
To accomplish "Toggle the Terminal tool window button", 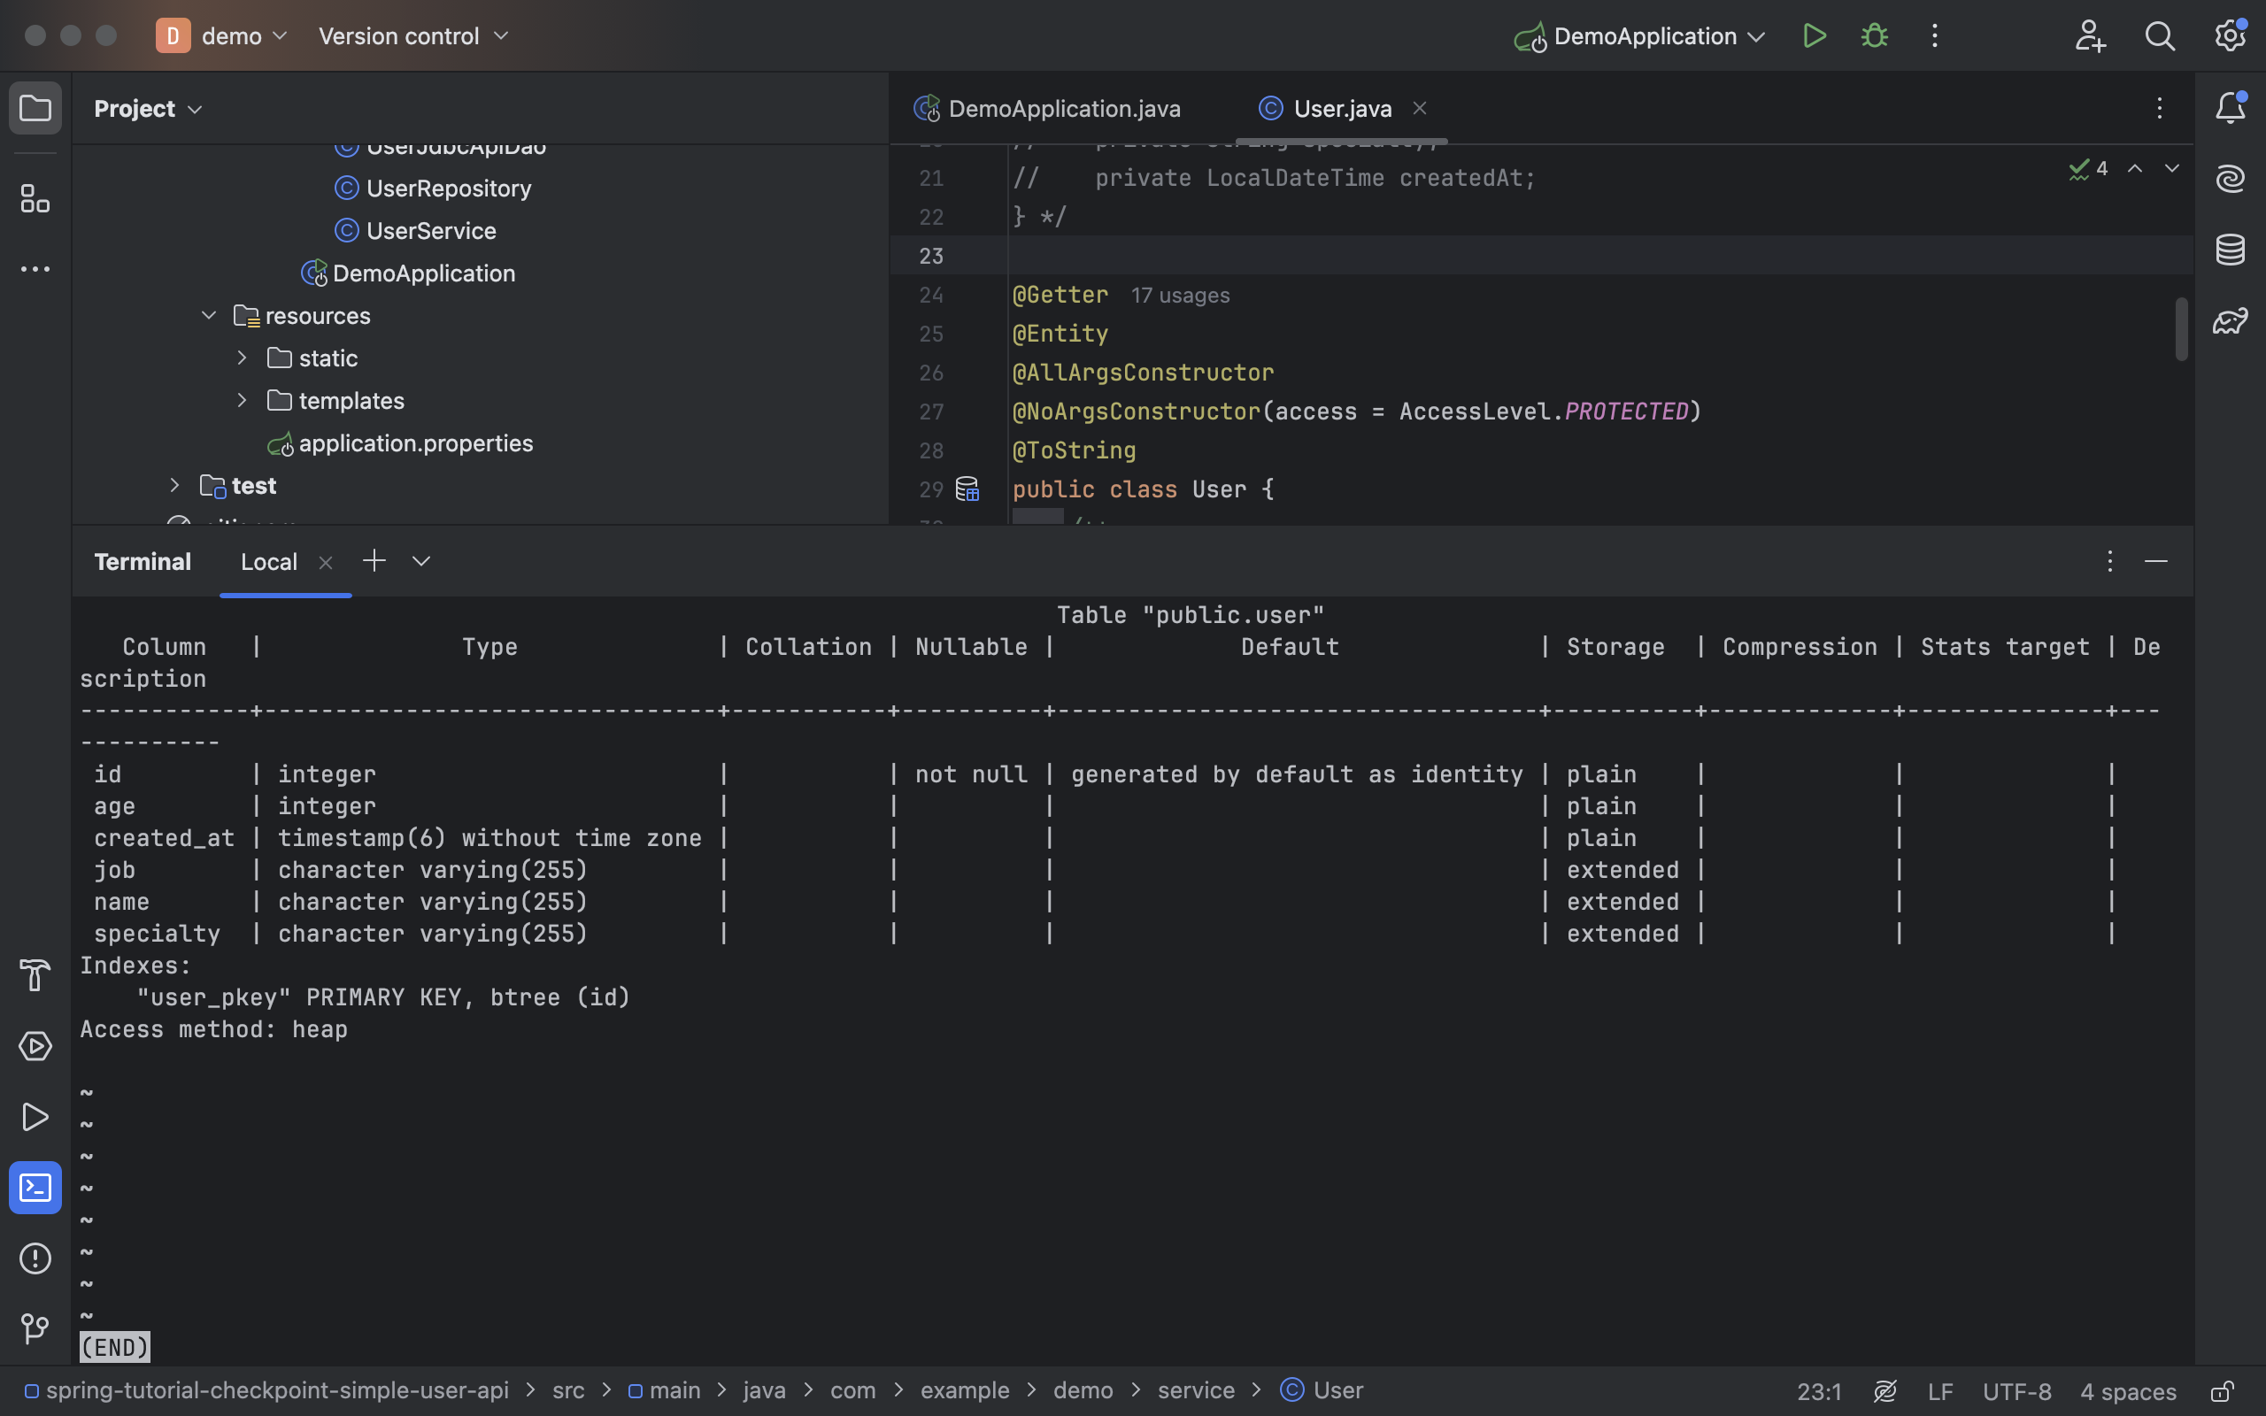I will (x=35, y=1188).
